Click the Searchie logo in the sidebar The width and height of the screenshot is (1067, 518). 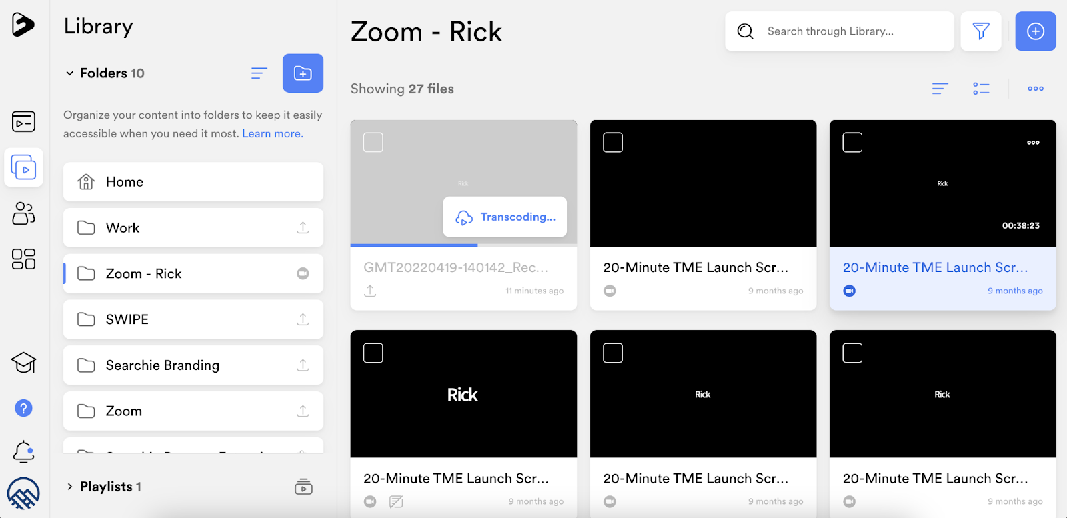[23, 25]
